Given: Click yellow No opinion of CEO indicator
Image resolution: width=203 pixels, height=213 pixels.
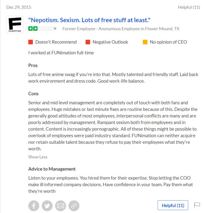Looking at the screenshot, I should 145,42.
